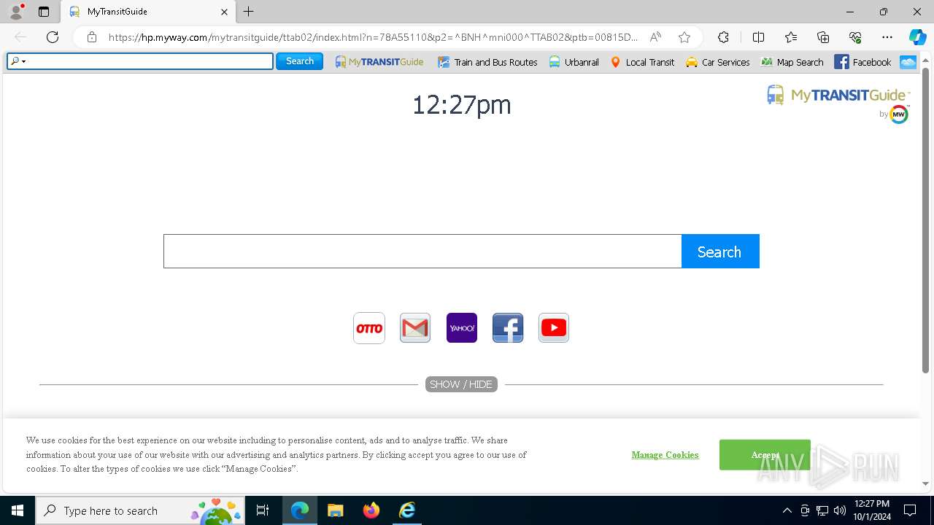The height and width of the screenshot is (525, 934).
Task: Open a new tab
Action: (x=249, y=12)
